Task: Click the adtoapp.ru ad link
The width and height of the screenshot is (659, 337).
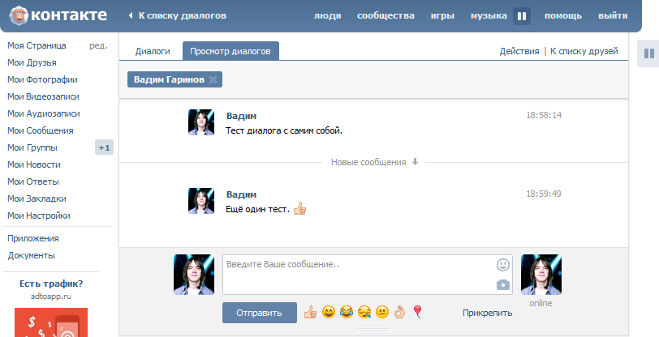Action: 51,296
